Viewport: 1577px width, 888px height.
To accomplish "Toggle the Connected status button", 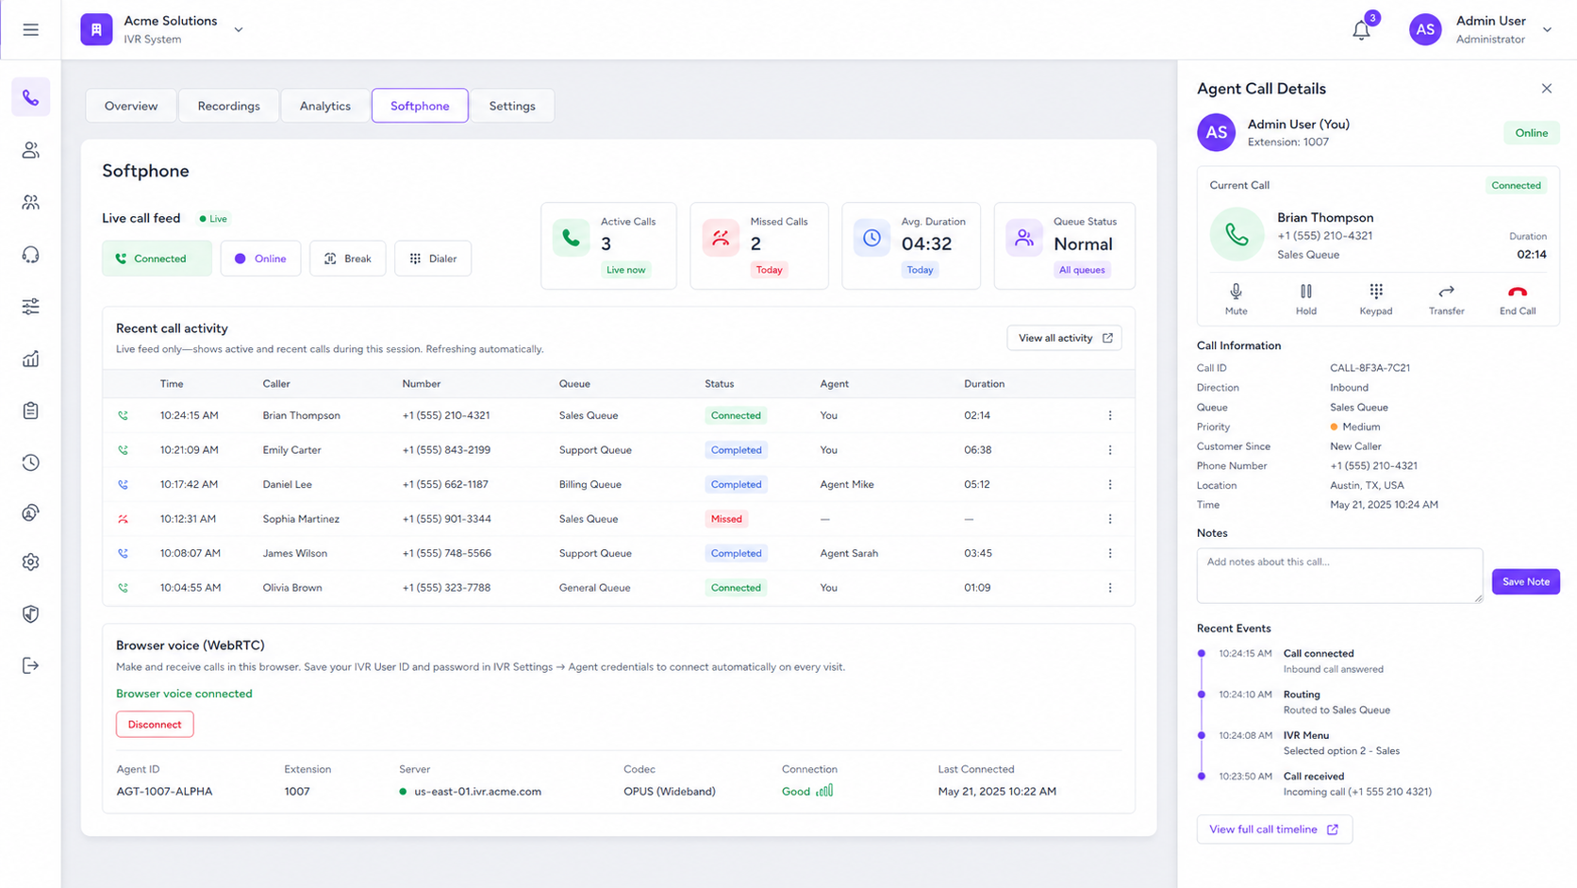I will 157,259.
